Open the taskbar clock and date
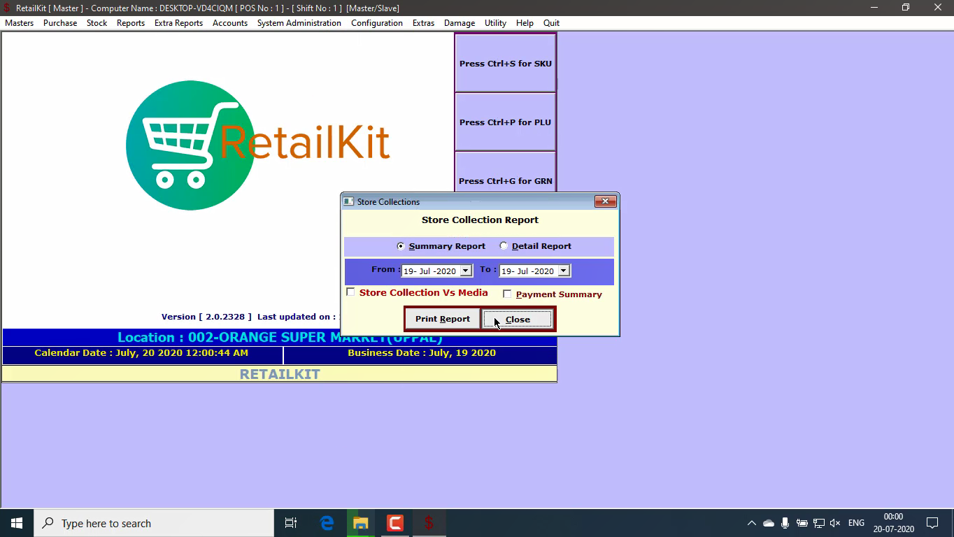Image resolution: width=954 pixels, height=537 pixels. pyautogui.click(x=893, y=523)
